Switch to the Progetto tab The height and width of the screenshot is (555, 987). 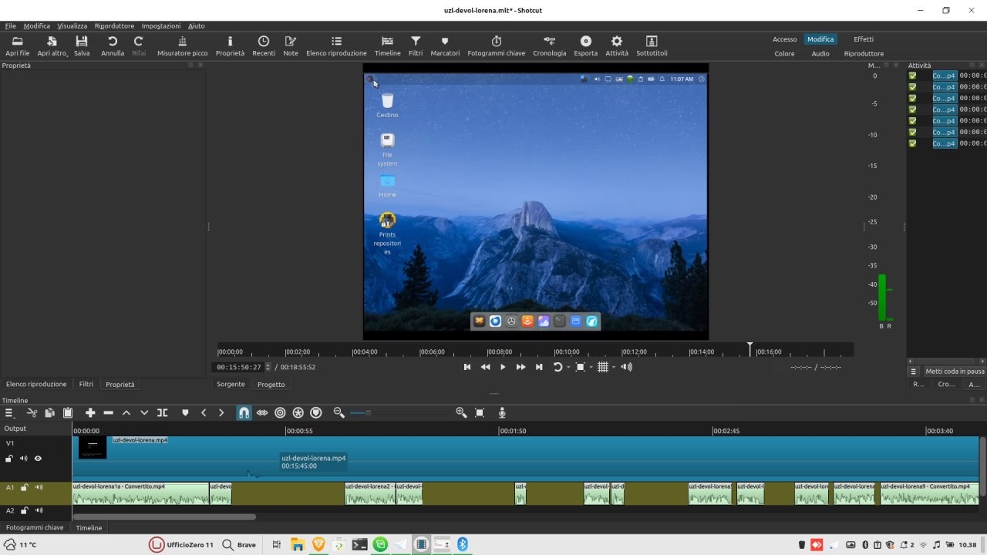271,384
